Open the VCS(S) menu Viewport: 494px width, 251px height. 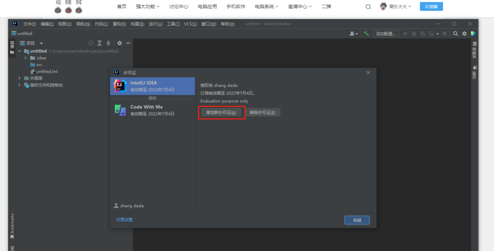pos(190,24)
